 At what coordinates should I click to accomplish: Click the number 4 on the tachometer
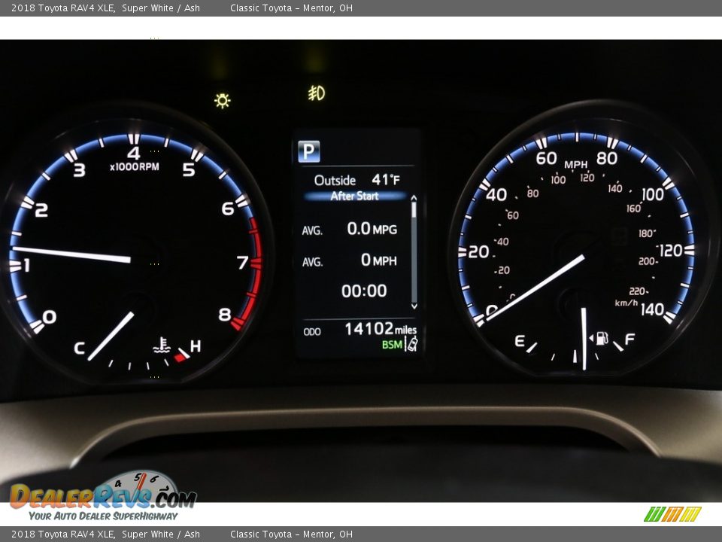(x=134, y=153)
